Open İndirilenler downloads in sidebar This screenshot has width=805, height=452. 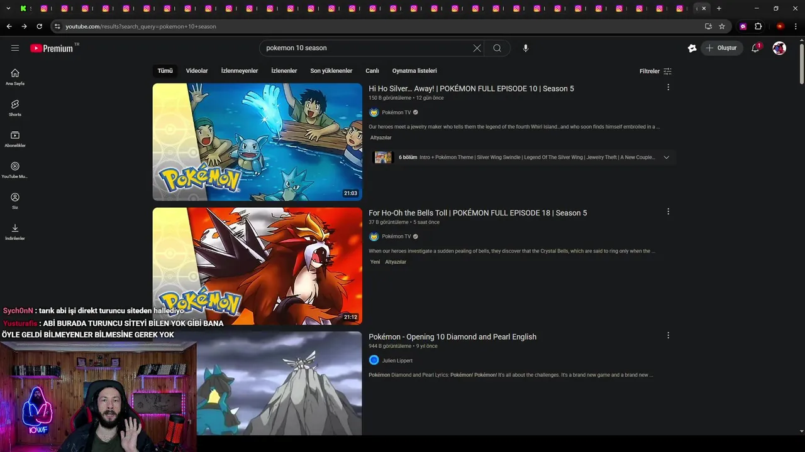[x=15, y=232]
